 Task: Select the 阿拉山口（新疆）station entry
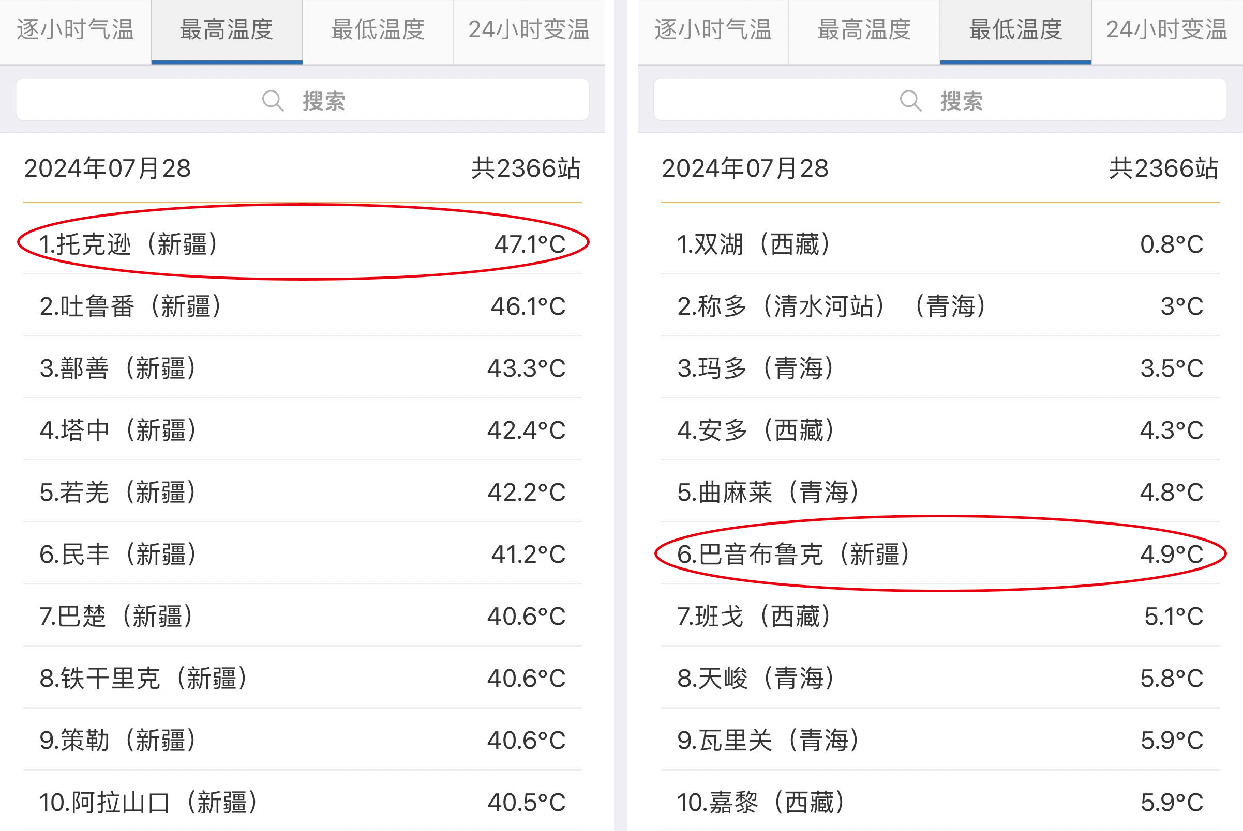303,802
